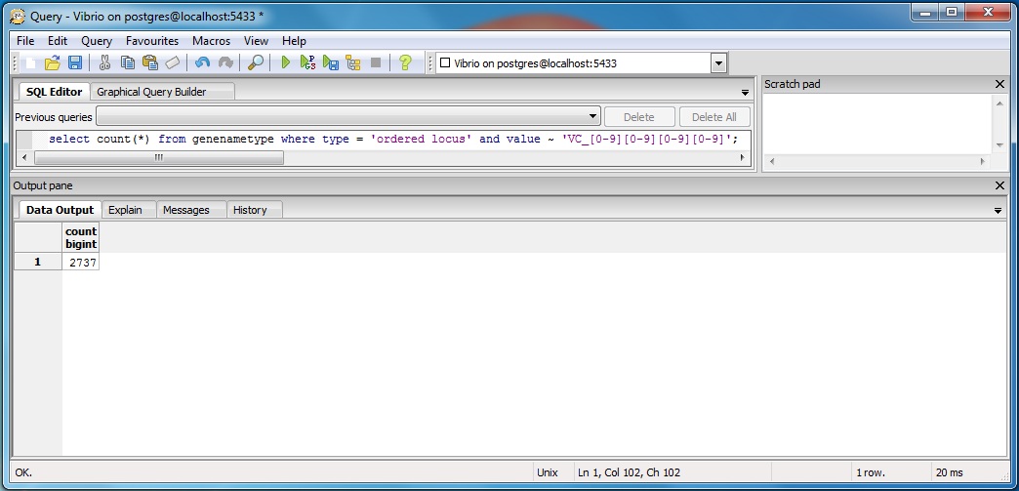Viewport: 1019px width, 491px height.
Task: Open the Output pane tab list arrow
Action: (x=998, y=211)
